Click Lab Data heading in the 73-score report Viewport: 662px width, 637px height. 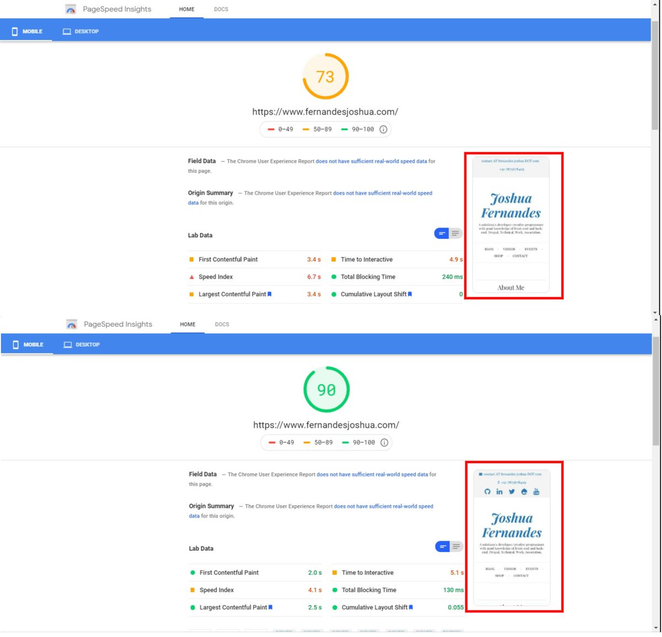[200, 235]
